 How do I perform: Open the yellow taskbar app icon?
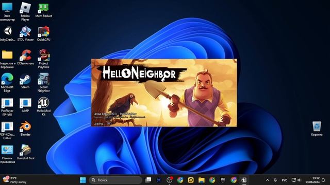(191, 180)
